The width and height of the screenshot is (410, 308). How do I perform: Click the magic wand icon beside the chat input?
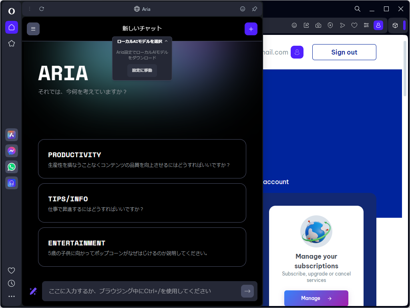[33, 291]
